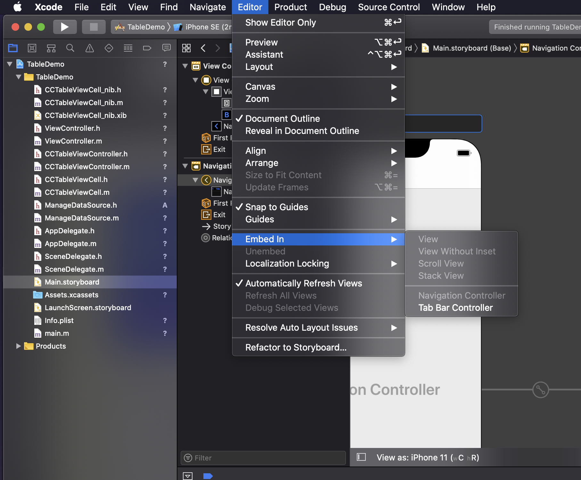Collapse the Navigation Controller item disclosure triangle
Viewport: 581px width, 480px height.
tap(195, 180)
